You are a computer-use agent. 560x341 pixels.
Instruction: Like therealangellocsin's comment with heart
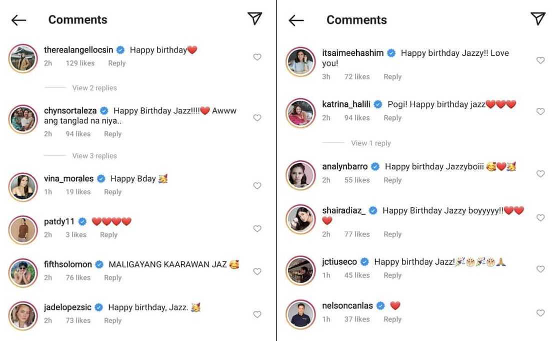(257, 57)
